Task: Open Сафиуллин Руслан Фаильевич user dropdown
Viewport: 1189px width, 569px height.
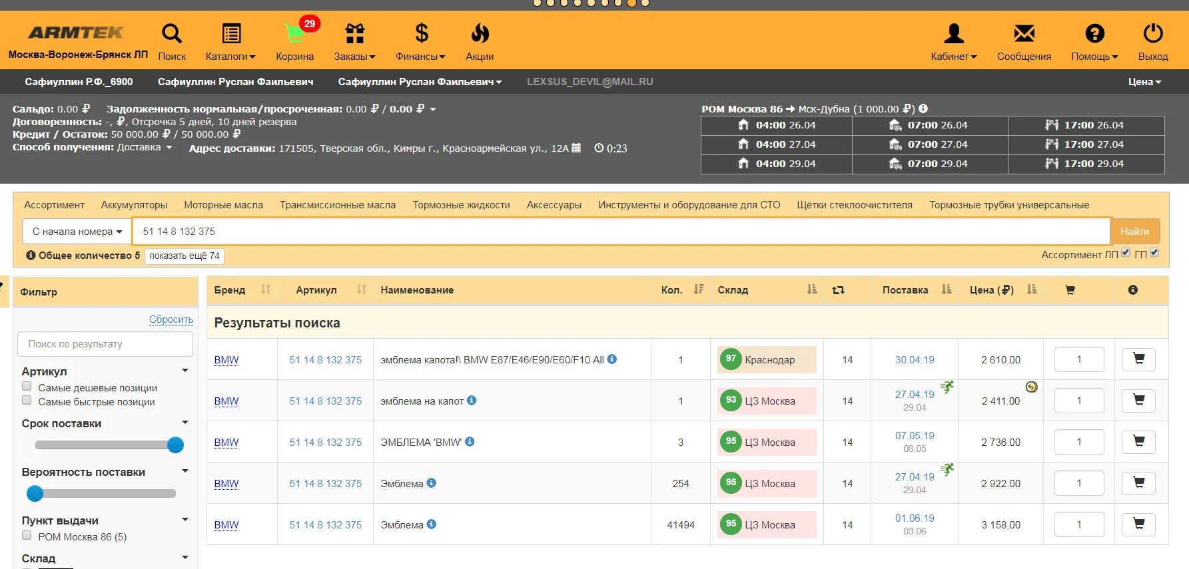Action: coord(420,82)
